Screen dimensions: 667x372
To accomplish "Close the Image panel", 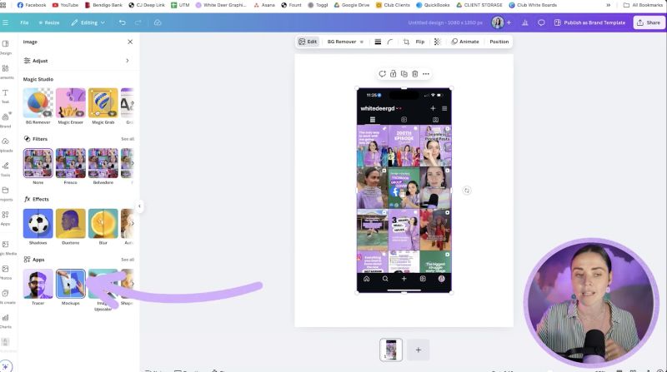I will click(130, 42).
